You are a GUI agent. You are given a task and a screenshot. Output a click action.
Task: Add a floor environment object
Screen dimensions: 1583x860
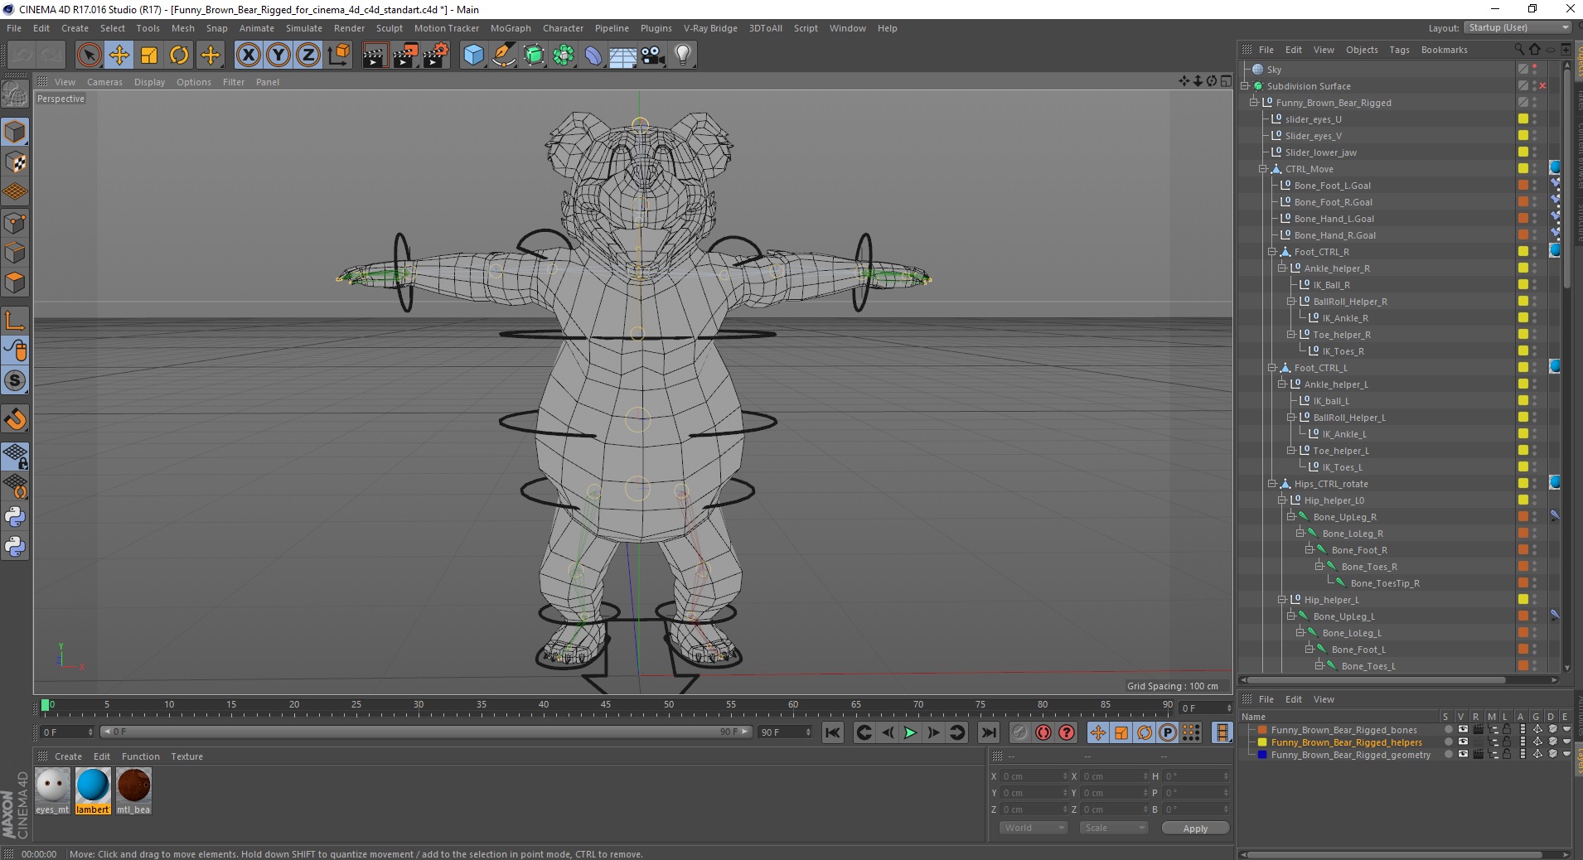tap(623, 56)
